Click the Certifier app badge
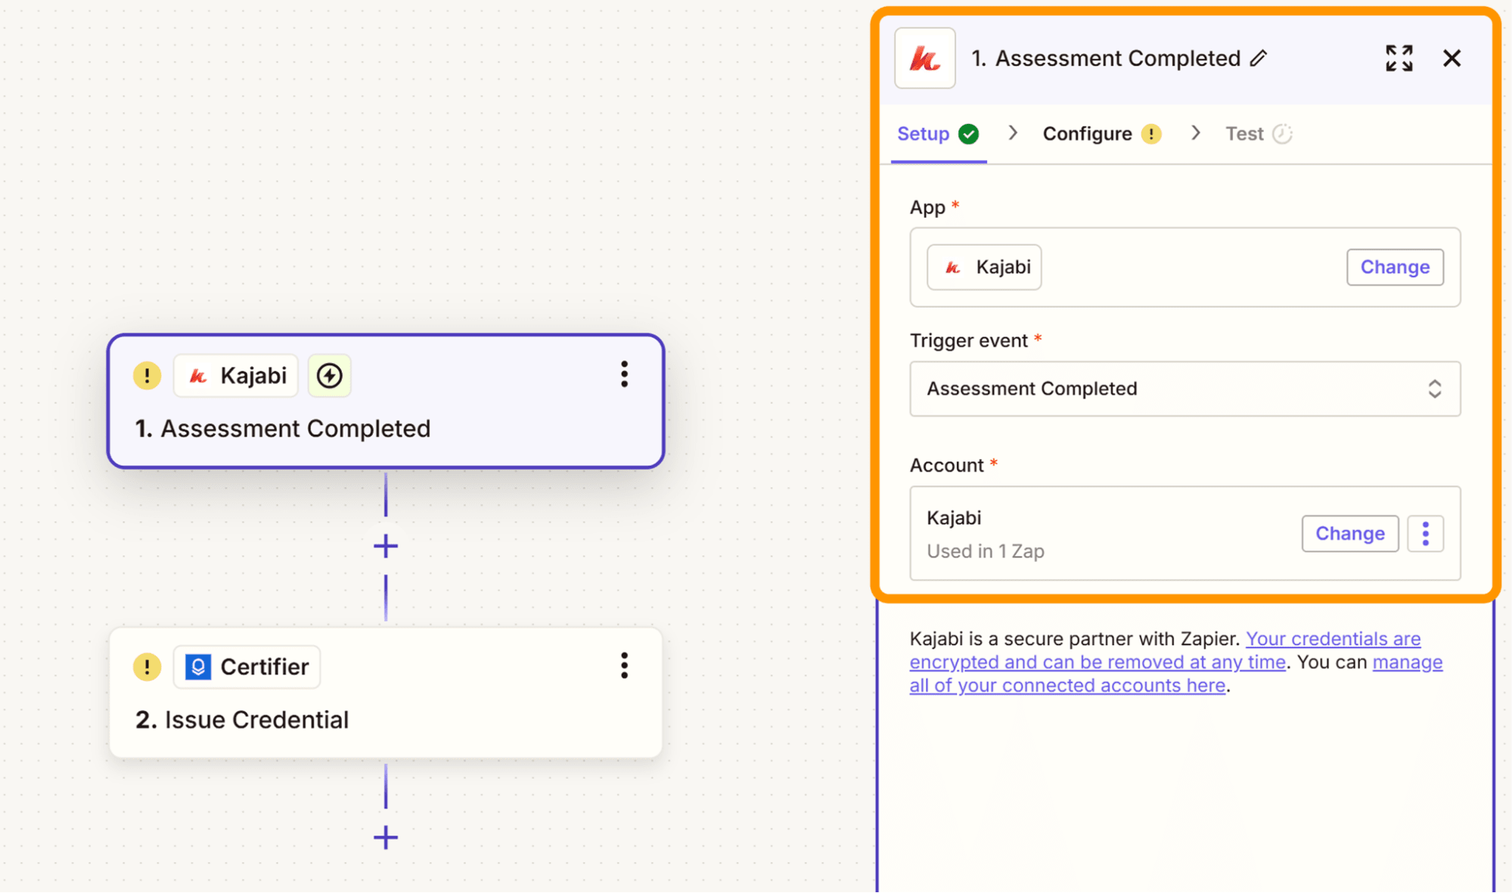Viewport: 1512px width, 893px height. tap(247, 666)
